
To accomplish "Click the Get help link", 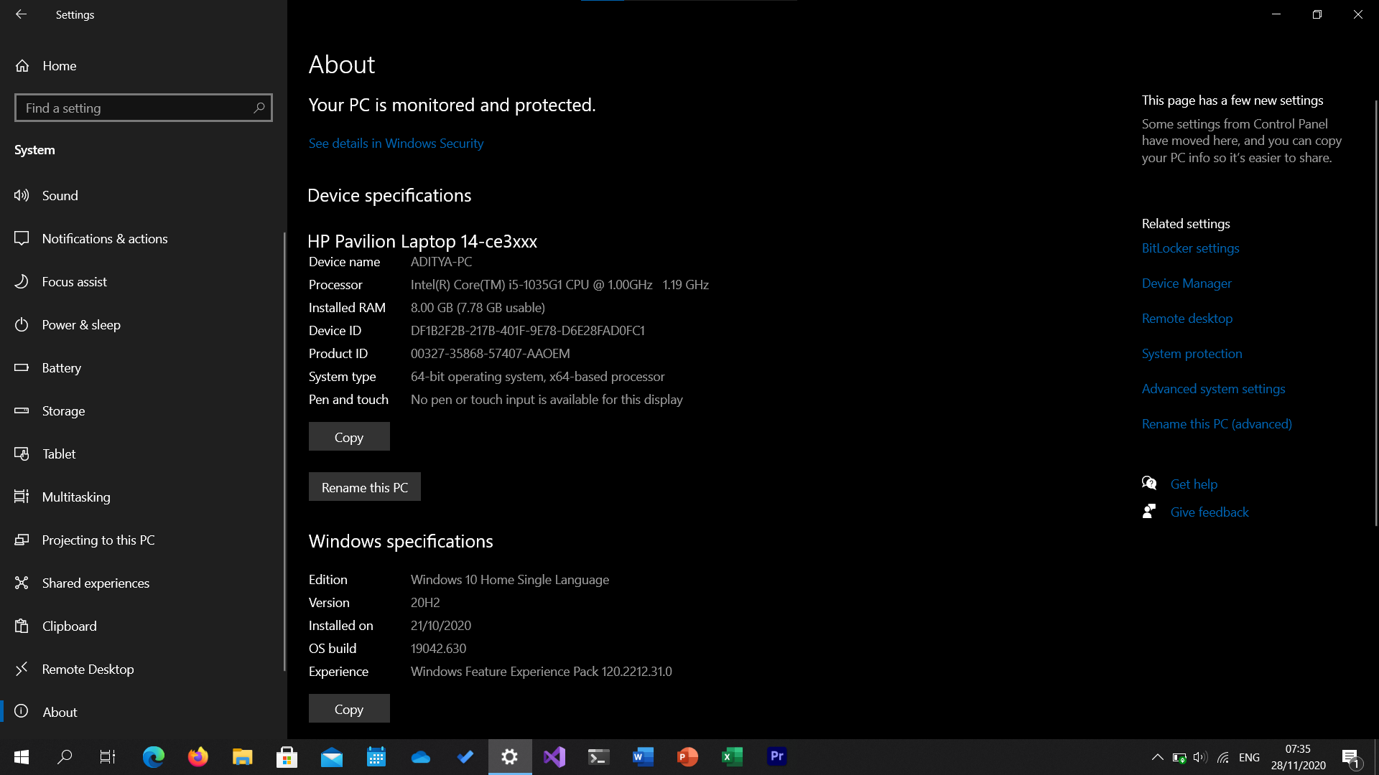I will coord(1194,484).
